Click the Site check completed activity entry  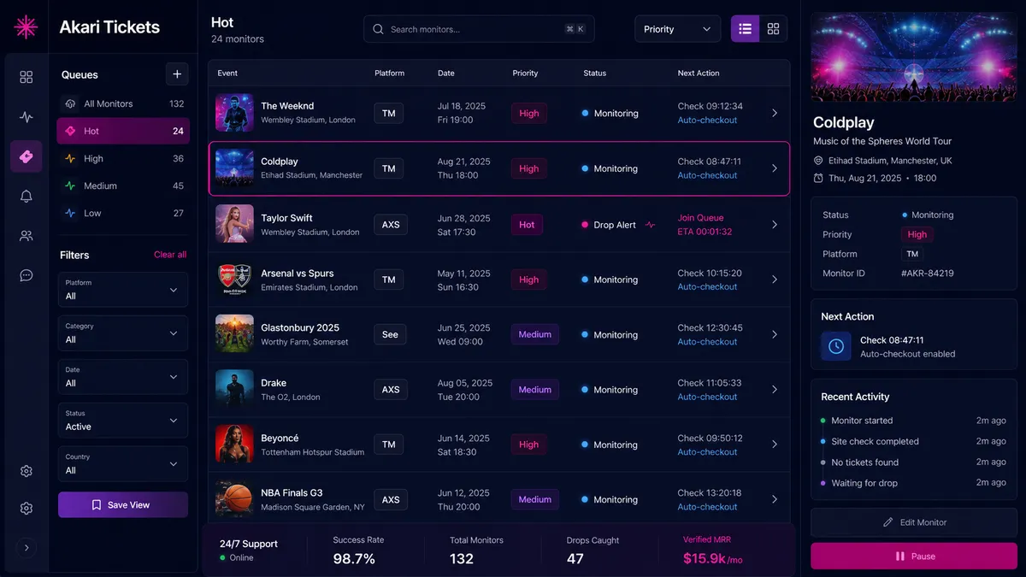[x=914, y=441]
